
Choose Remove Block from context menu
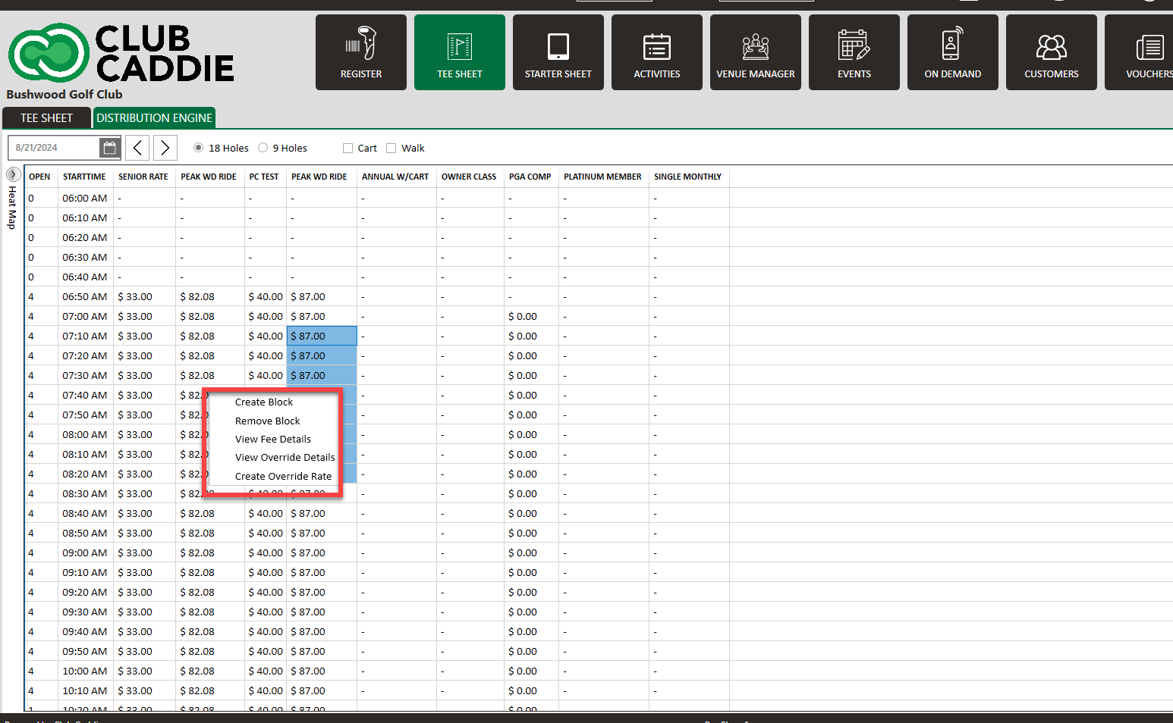click(268, 421)
